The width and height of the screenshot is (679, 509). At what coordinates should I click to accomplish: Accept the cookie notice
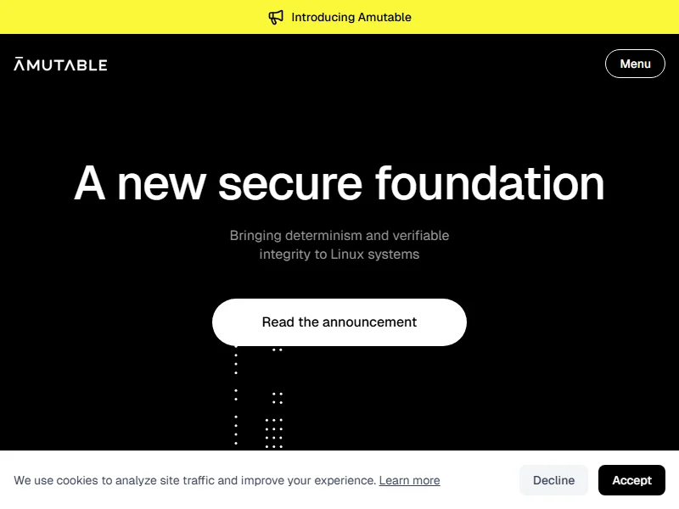(631, 480)
